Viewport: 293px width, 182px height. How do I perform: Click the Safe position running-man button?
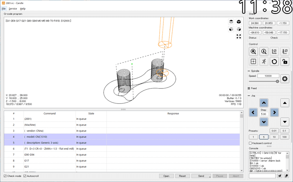point(264,61)
